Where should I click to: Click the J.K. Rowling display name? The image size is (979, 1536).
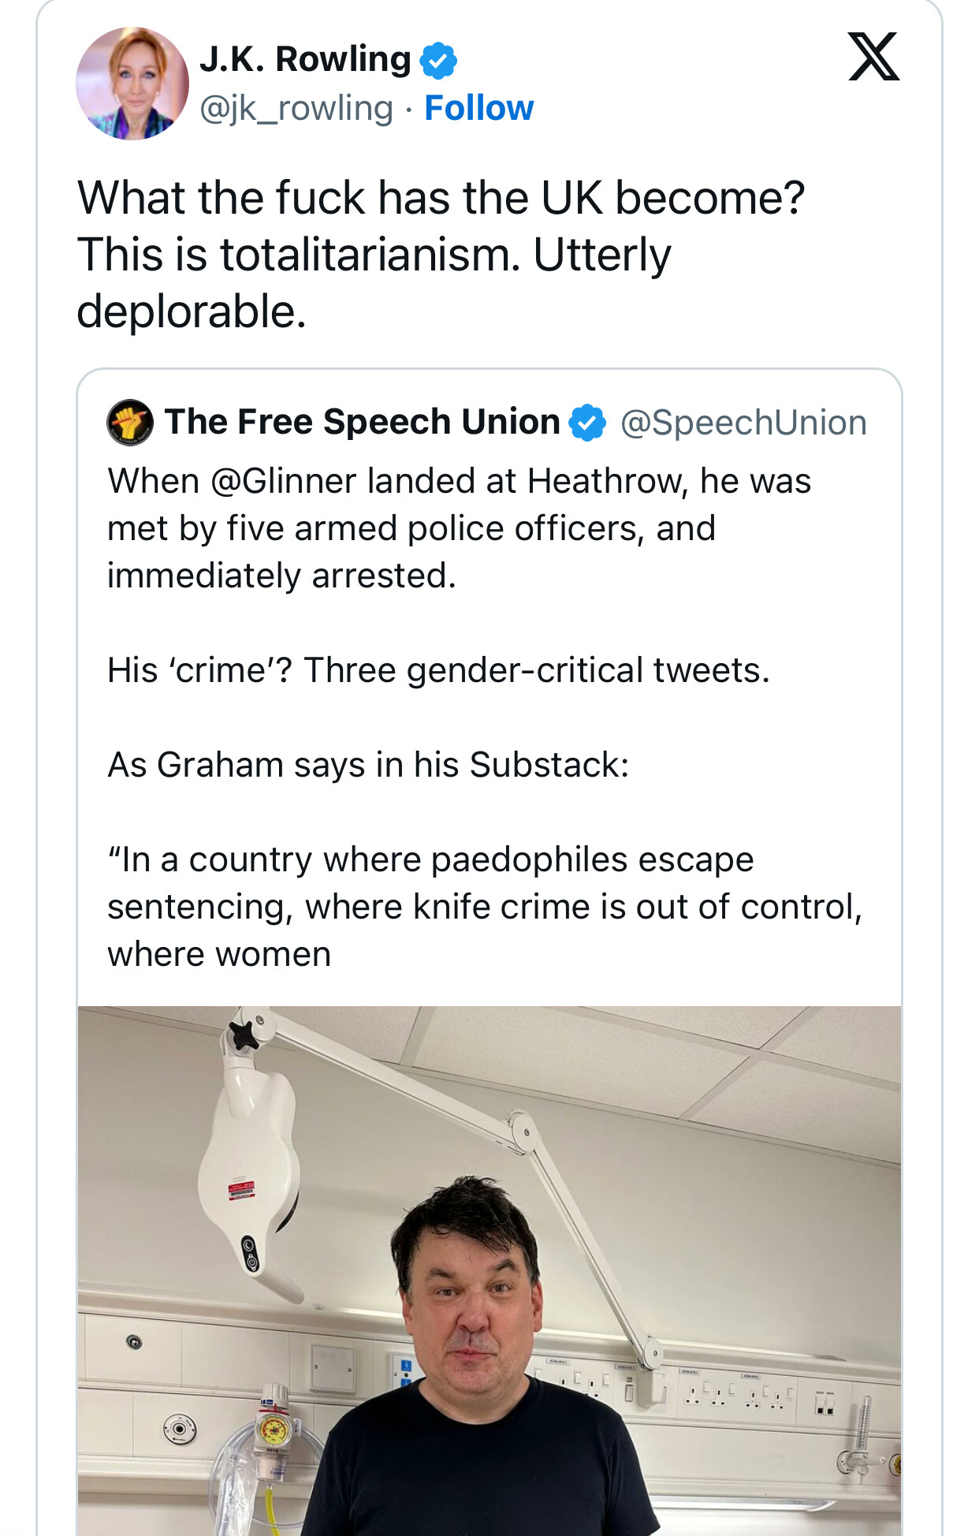coord(305,59)
